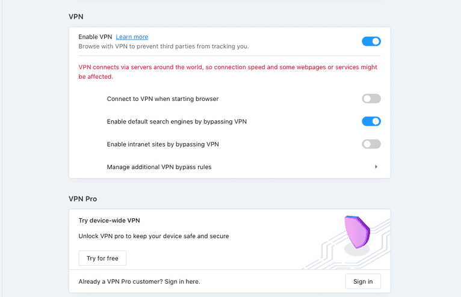Click the "Unlock VPN pro" description text

[153, 236]
